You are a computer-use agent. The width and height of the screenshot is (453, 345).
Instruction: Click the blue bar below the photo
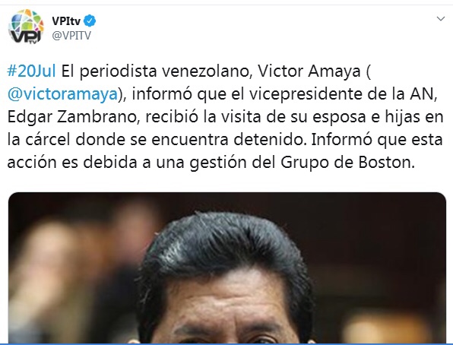(226, 344)
